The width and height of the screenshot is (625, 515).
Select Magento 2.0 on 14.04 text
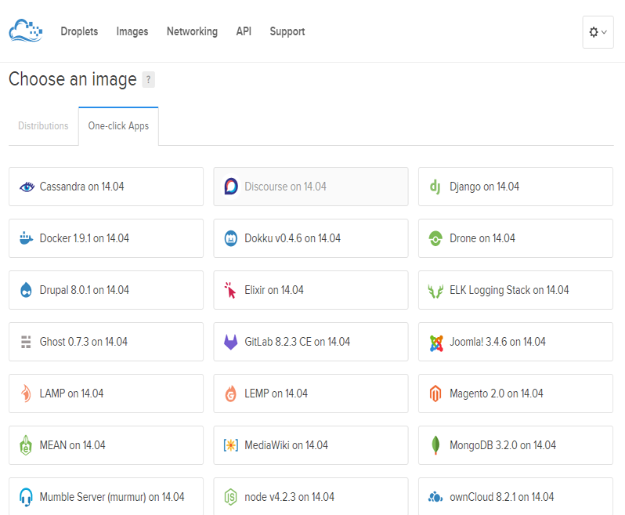497,394
